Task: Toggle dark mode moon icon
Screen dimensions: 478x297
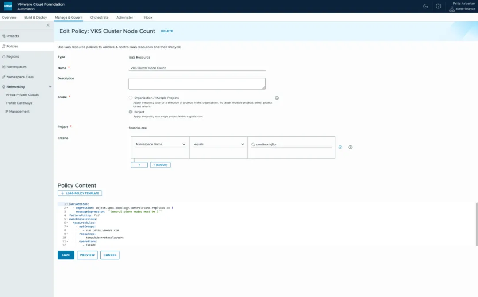Action: coord(425,6)
